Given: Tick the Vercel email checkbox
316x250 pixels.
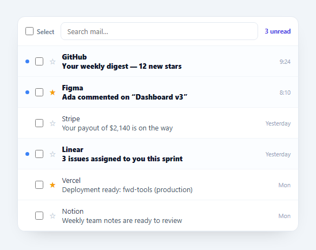Looking at the screenshot, I should 39,185.
